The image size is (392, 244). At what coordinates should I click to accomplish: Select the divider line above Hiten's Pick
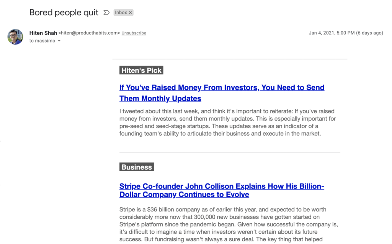click(230, 59)
